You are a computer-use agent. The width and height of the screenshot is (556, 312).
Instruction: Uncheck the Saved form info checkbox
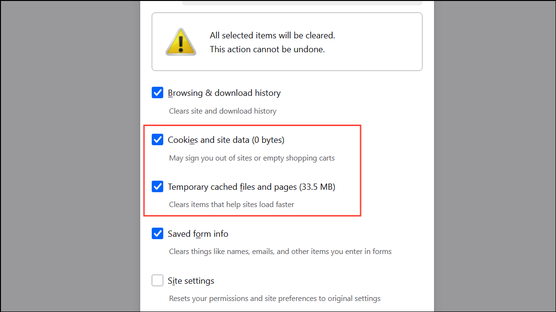tap(157, 234)
